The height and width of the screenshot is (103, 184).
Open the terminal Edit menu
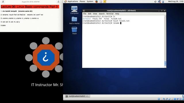(x=89, y=14)
